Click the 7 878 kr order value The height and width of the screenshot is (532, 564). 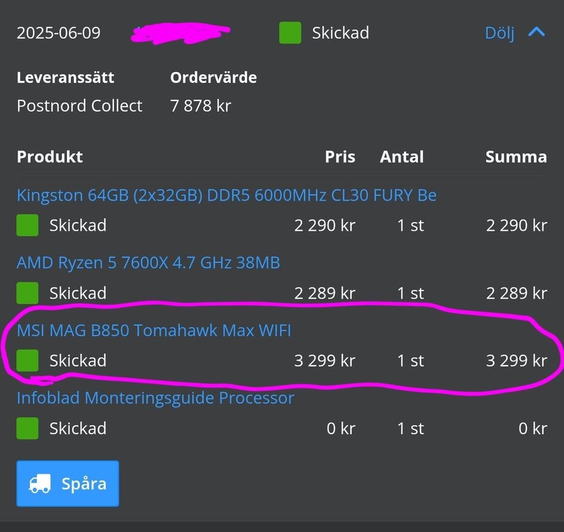(201, 105)
